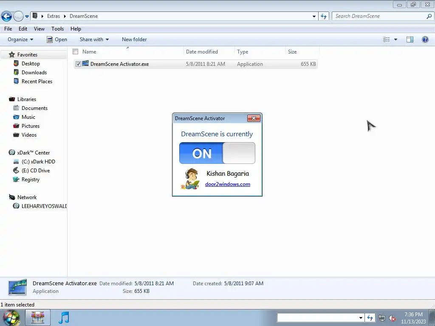Open the View menu
This screenshot has height=326, width=435.
click(x=39, y=29)
